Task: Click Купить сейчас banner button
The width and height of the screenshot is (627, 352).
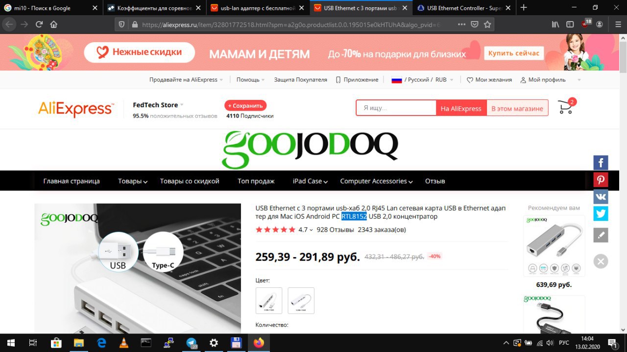Action: 514,53
